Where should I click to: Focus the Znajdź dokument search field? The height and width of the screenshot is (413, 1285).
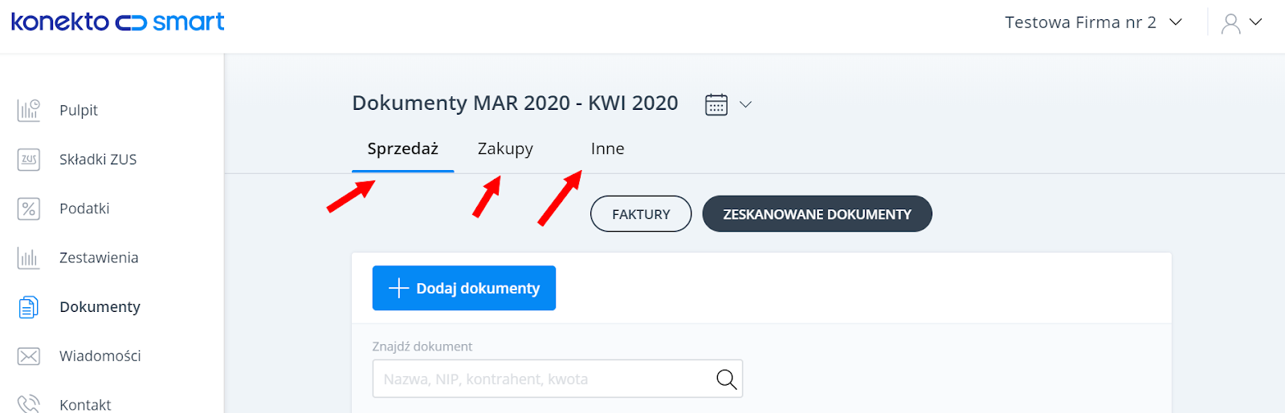(x=557, y=379)
